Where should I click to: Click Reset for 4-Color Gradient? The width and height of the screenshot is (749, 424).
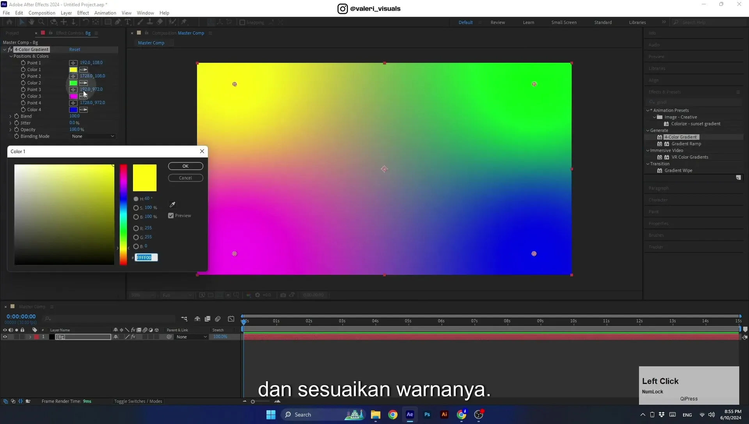tap(75, 49)
